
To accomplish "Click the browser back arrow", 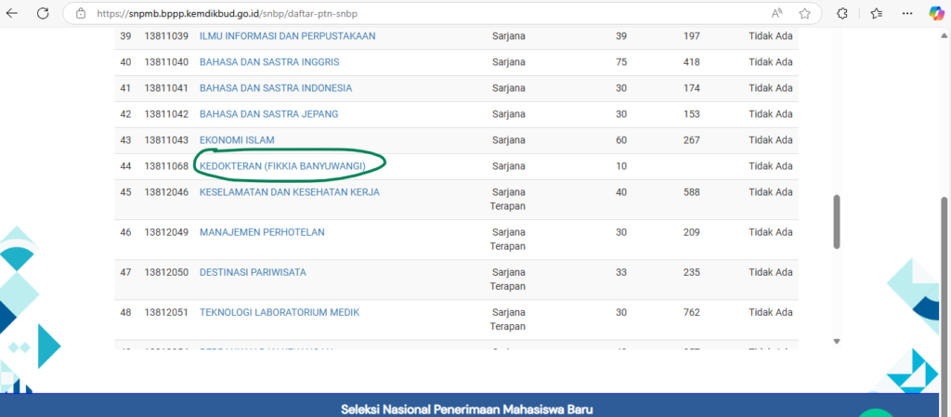I will (13, 13).
